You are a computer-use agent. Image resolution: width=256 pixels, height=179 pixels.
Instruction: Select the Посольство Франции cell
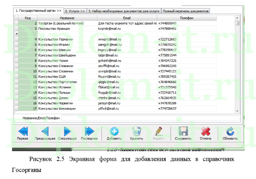coord(68,29)
